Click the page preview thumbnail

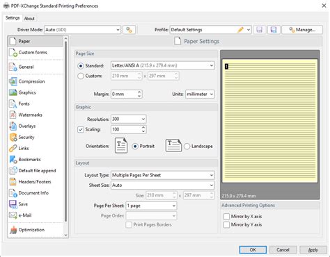tap(270, 121)
